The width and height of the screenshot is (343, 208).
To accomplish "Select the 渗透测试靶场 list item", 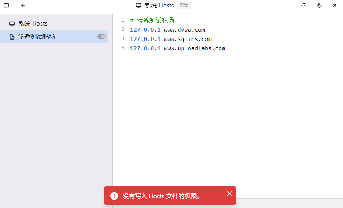I will pos(54,37).
